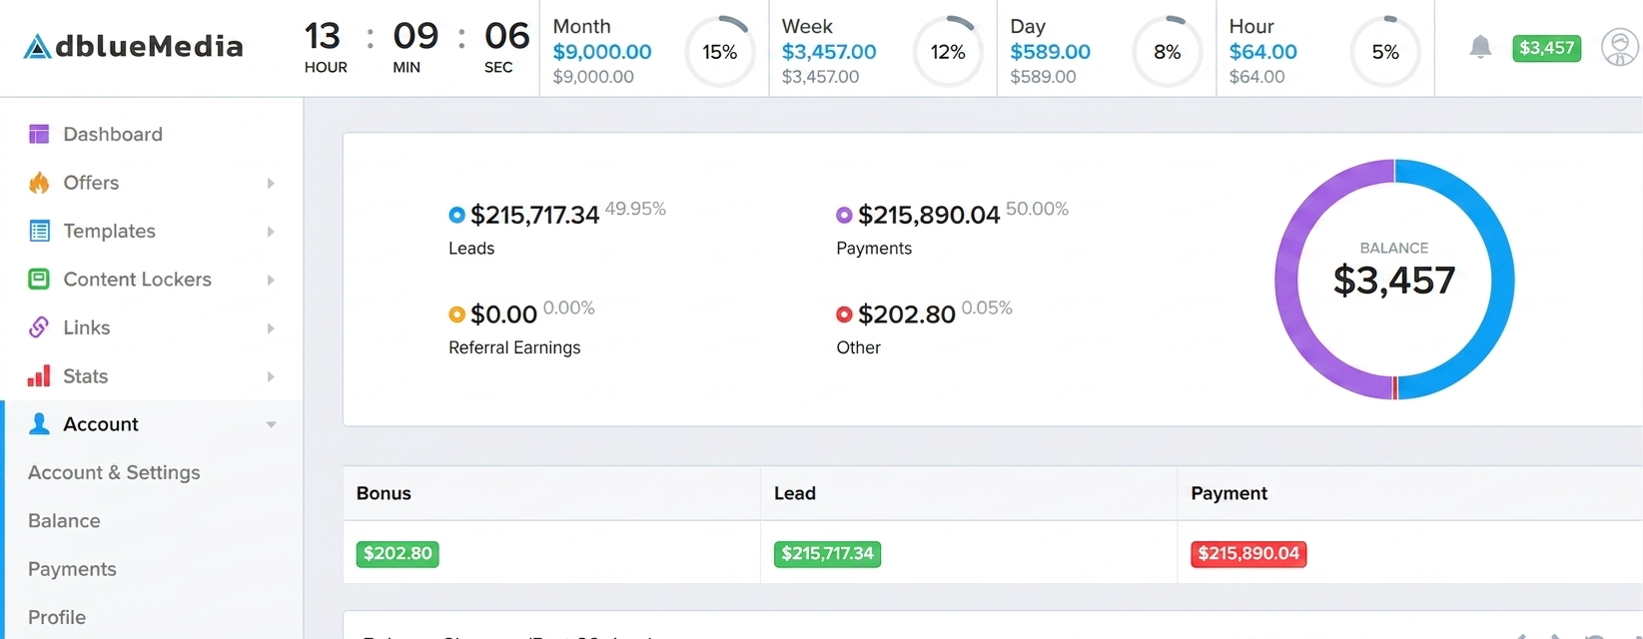Click the purple Payments legend dot
Screen dimensions: 1643x639
[x=844, y=215]
